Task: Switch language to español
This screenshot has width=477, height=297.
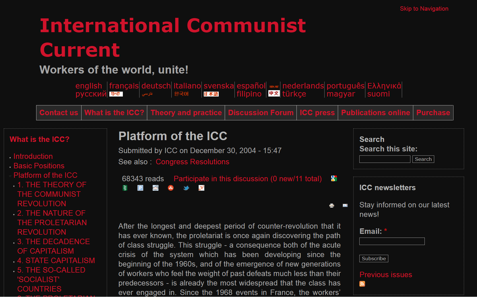Action: [251, 86]
